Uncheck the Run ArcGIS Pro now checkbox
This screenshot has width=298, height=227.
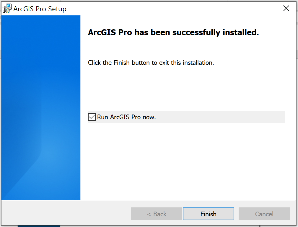pyautogui.click(x=92, y=117)
